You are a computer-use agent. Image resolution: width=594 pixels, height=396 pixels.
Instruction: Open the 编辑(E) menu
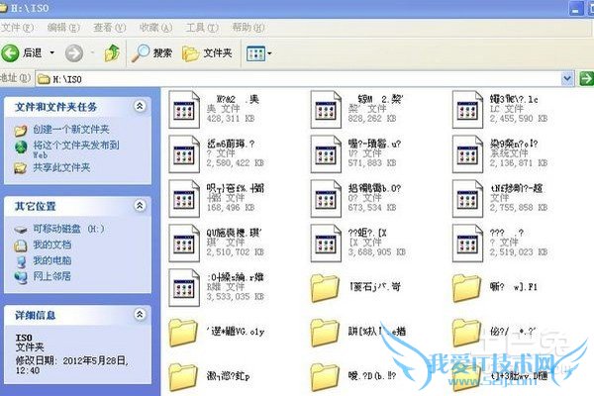63,28
